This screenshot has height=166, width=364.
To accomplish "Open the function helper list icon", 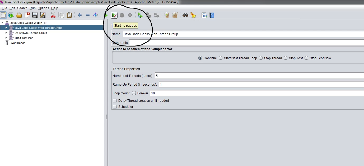I will [204, 15].
